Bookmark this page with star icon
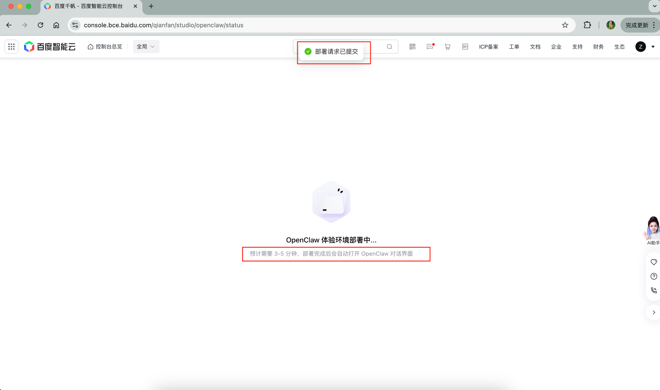 point(565,25)
